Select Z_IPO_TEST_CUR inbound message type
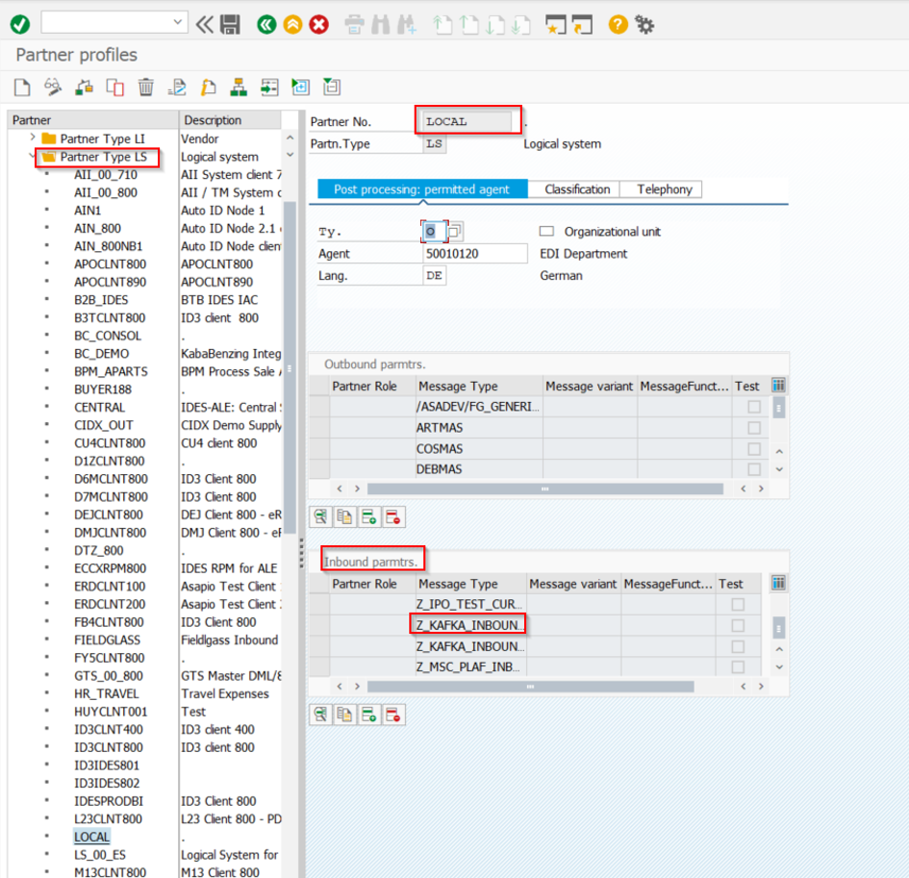Viewport: 909px width, 878px height. pyautogui.click(x=470, y=605)
